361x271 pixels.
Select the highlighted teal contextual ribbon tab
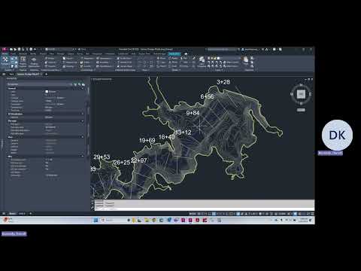174,53
